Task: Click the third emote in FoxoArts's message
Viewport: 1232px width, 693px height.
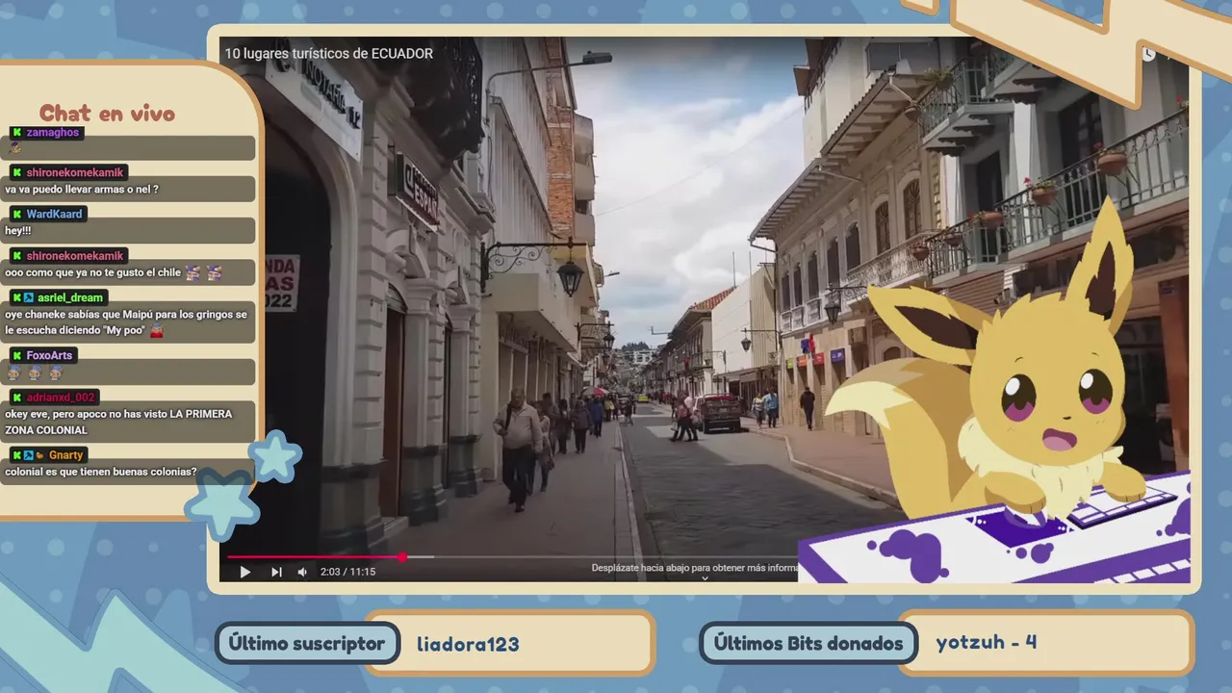Action: (56, 373)
